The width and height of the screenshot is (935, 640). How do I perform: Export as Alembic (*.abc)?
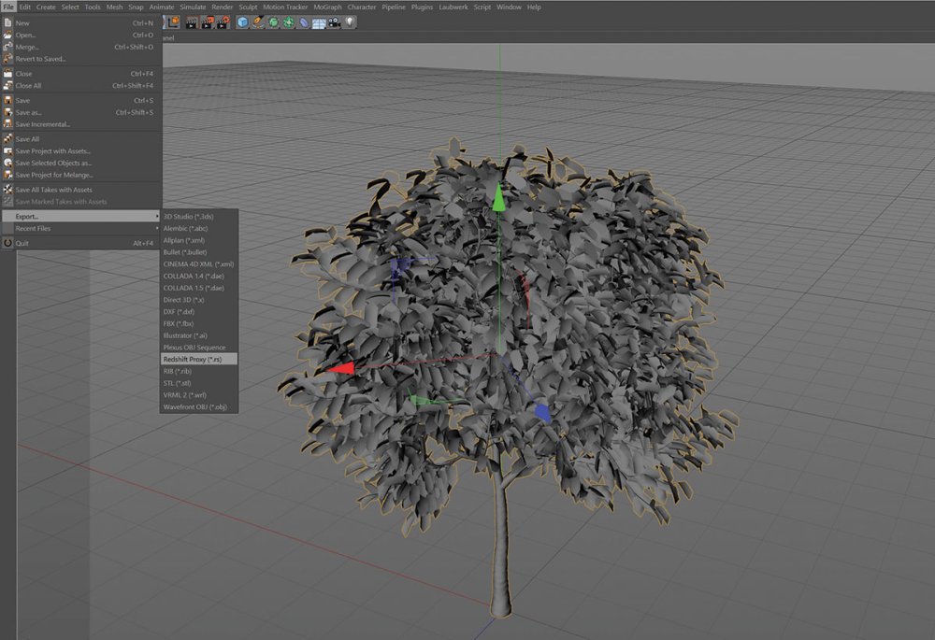199,229
